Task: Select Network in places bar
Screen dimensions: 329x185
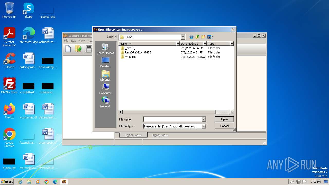Action: click(x=105, y=103)
